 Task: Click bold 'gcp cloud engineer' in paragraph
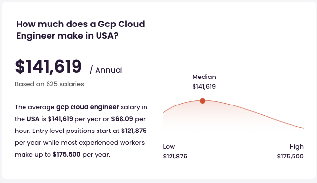pos(88,107)
